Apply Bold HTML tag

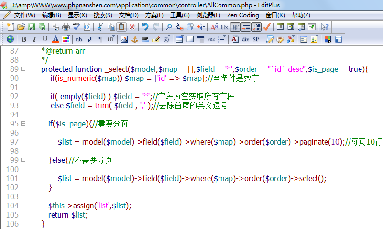24,39
